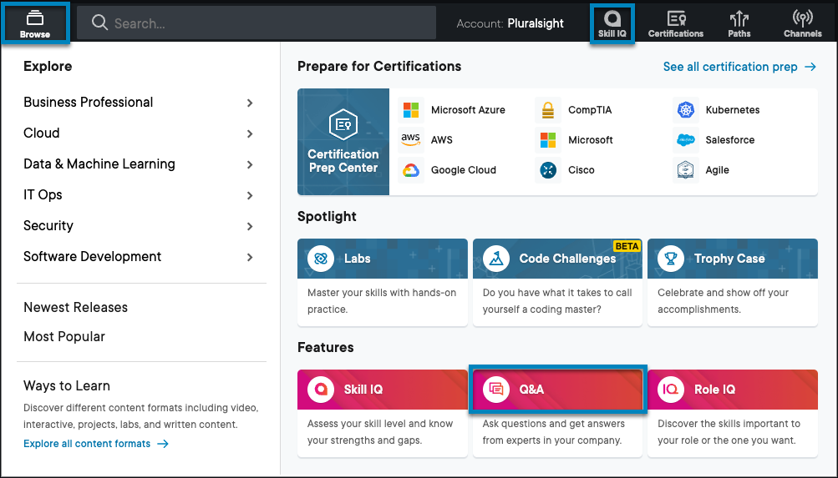838x478 pixels.
Task: Open Paths in top navigation
Action: pyautogui.click(x=739, y=24)
